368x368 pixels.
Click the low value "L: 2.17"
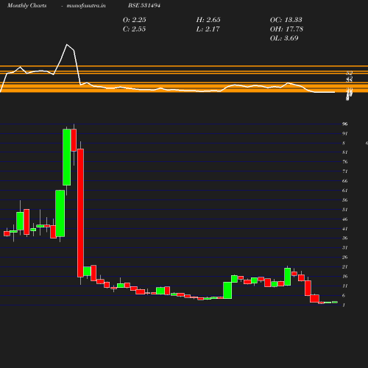point(208,29)
